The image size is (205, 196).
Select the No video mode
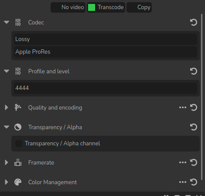click(68, 7)
